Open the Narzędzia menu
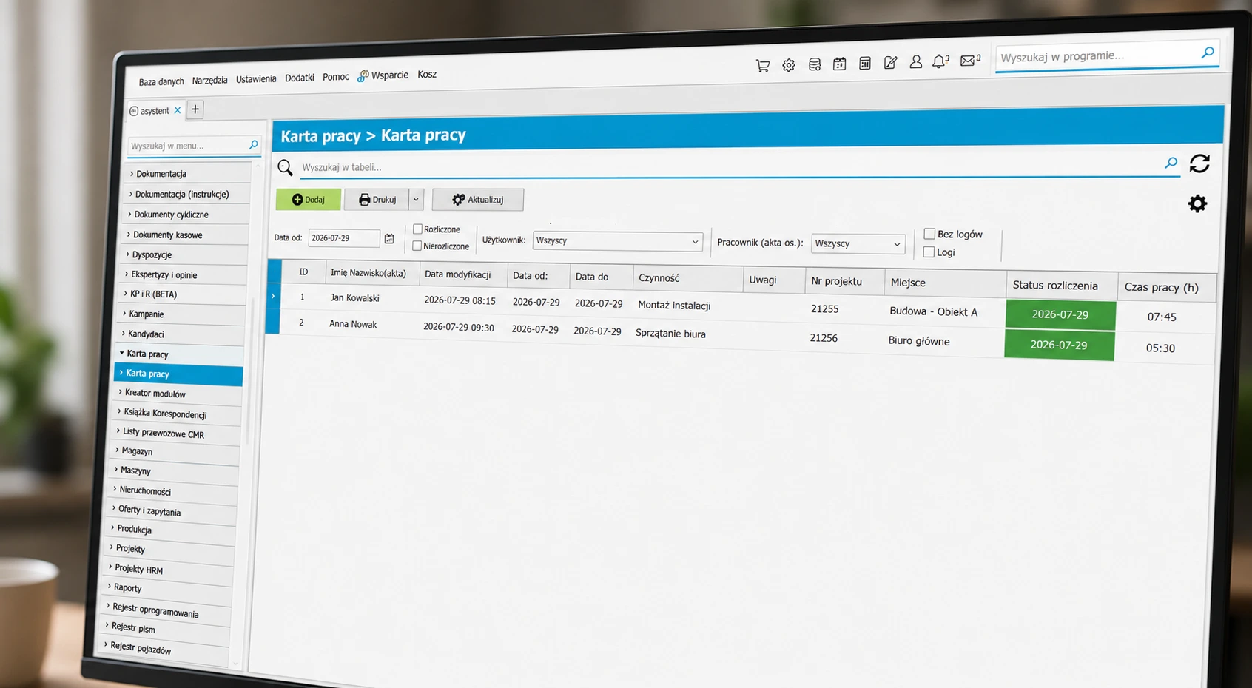1252x688 pixels. pos(209,80)
